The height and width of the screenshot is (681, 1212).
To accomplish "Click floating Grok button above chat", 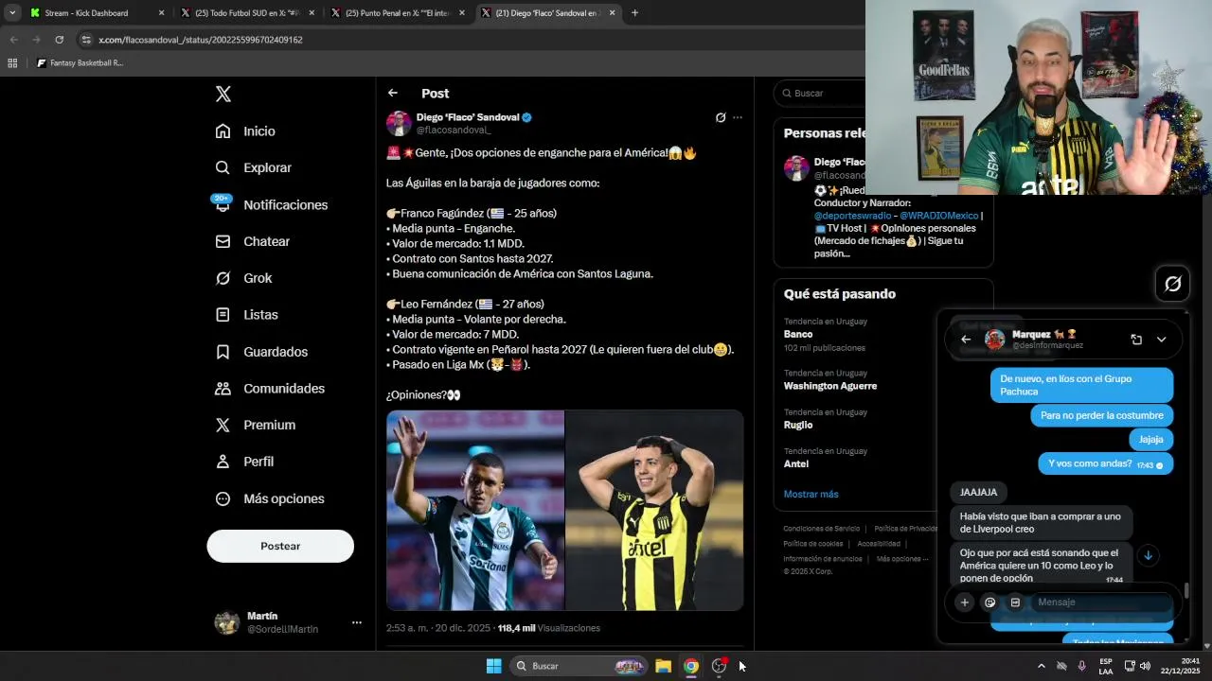I will pyautogui.click(x=1172, y=283).
